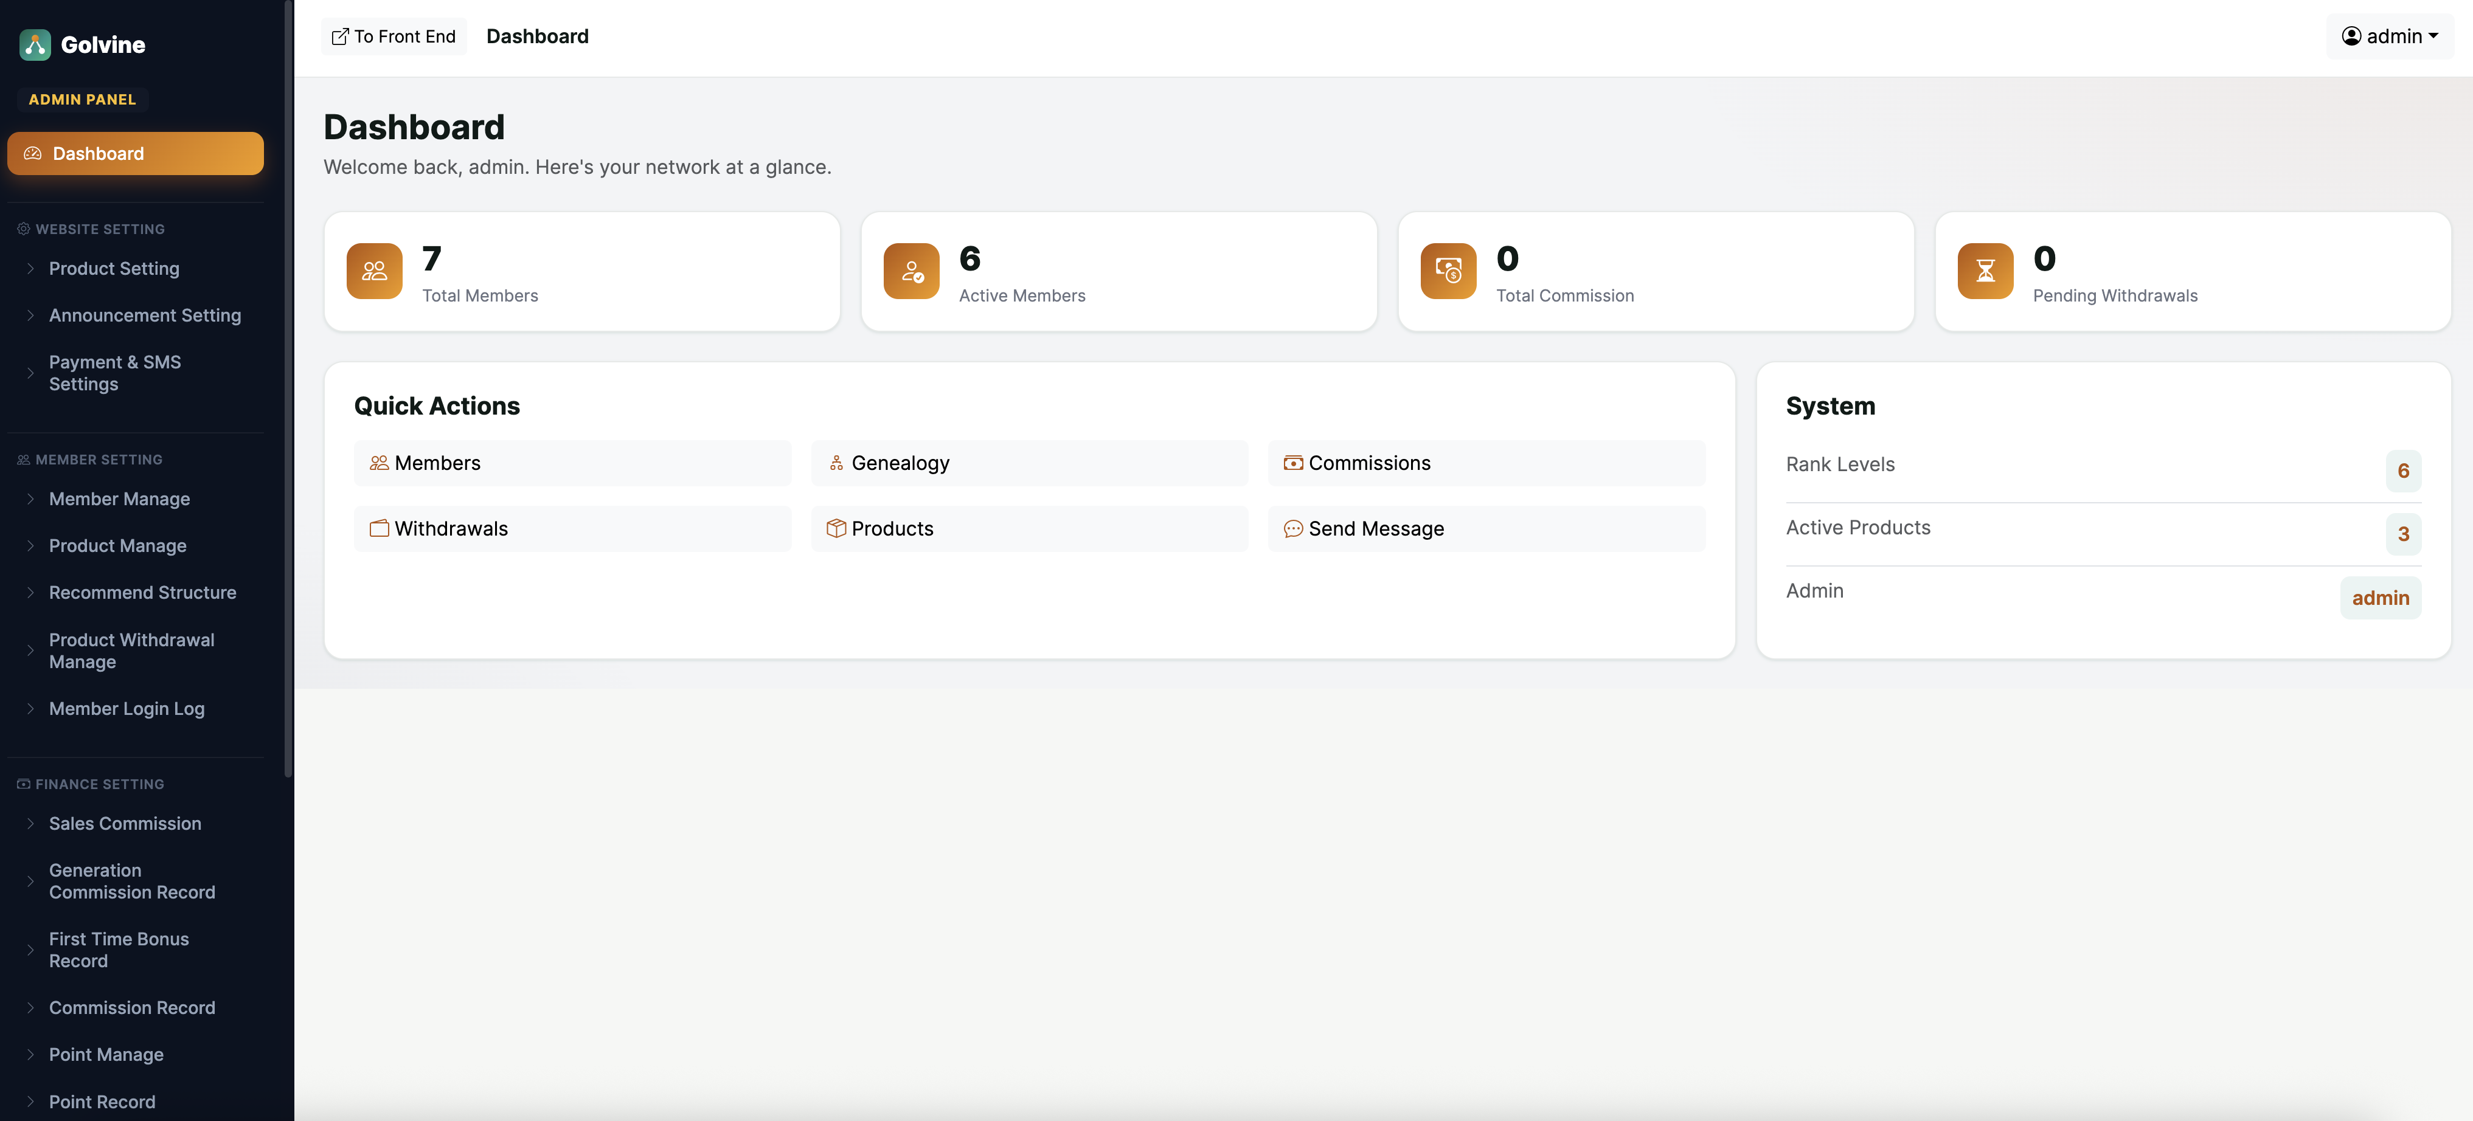Click the Total Members people icon
The image size is (2473, 1121).
[375, 271]
